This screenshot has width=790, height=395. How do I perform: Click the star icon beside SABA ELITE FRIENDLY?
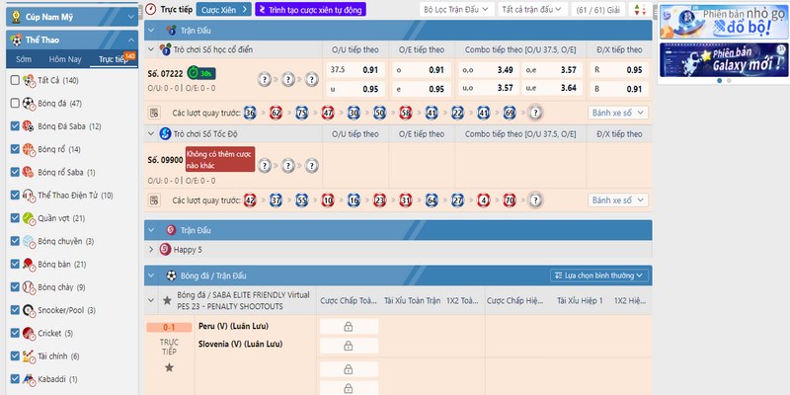[x=166, y=300]
